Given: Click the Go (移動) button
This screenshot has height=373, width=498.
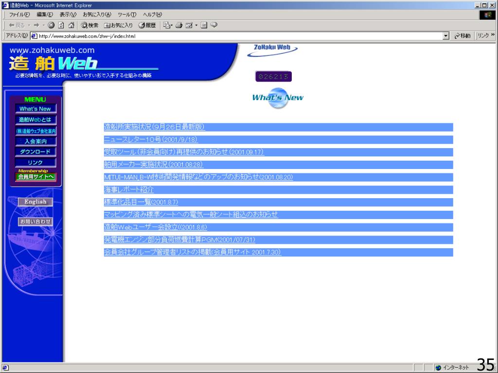Looking at the screenshot, I should 462,36.
